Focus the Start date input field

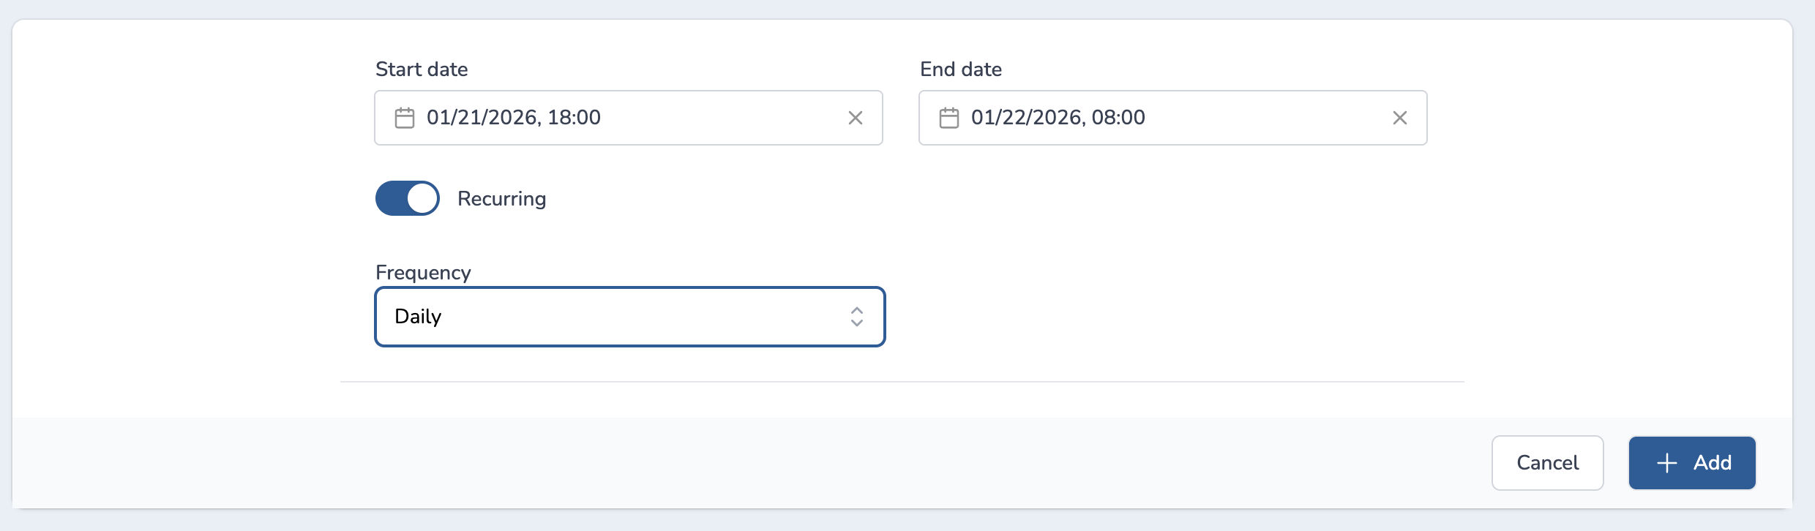(x=717, y=118)
